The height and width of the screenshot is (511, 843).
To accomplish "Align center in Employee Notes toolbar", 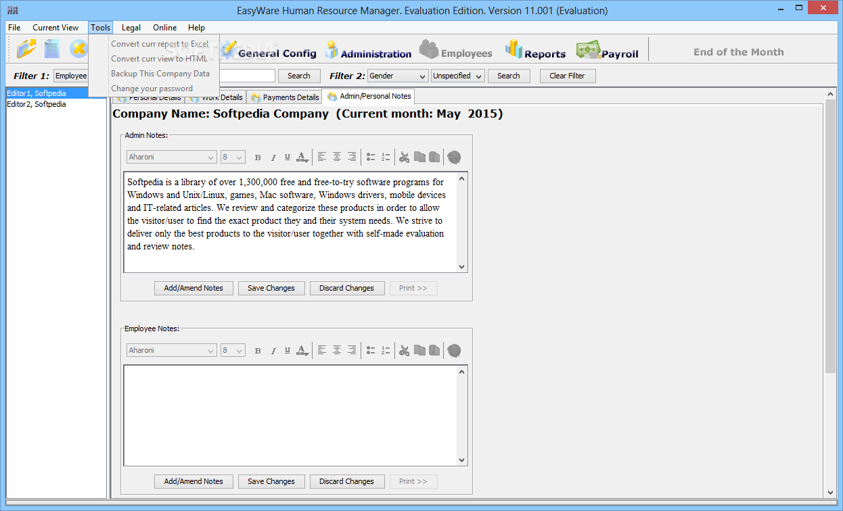I will [x=337, y=350].
